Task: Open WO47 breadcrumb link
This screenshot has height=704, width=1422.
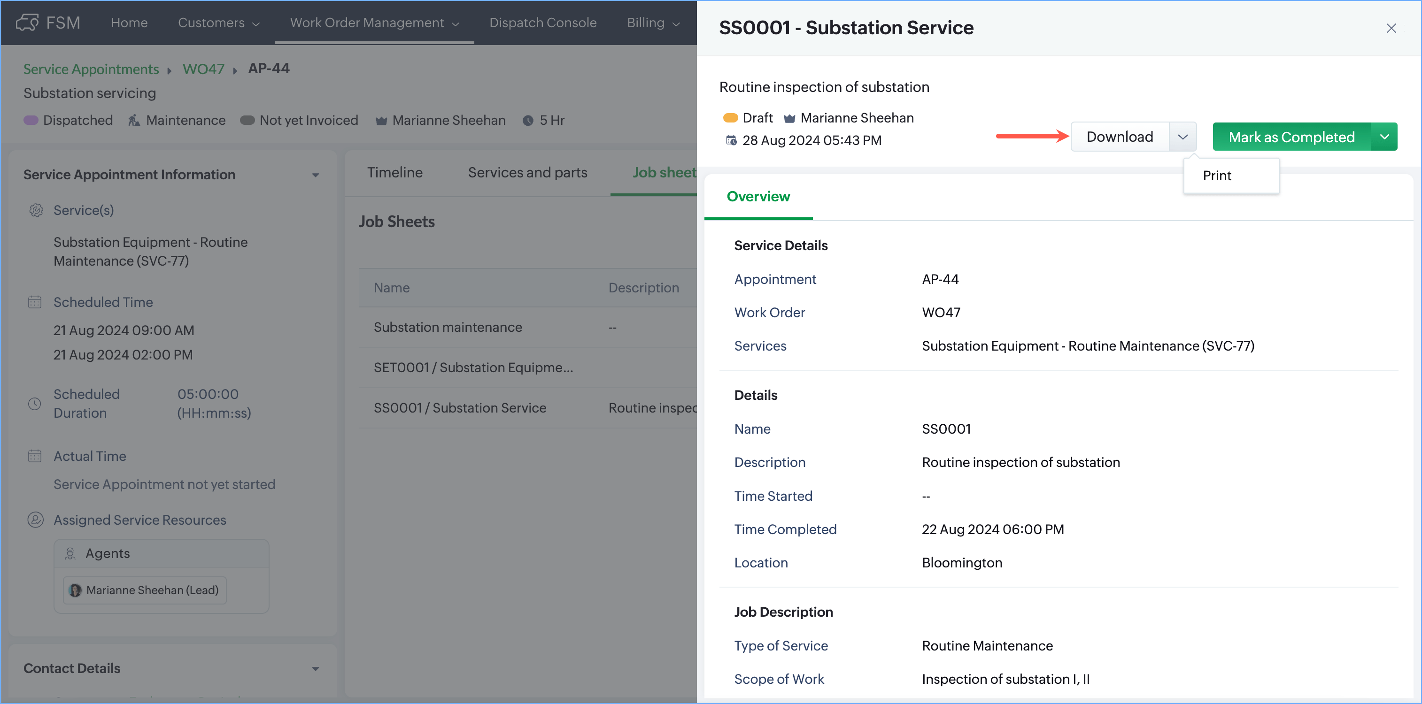Action: (203, 69)
